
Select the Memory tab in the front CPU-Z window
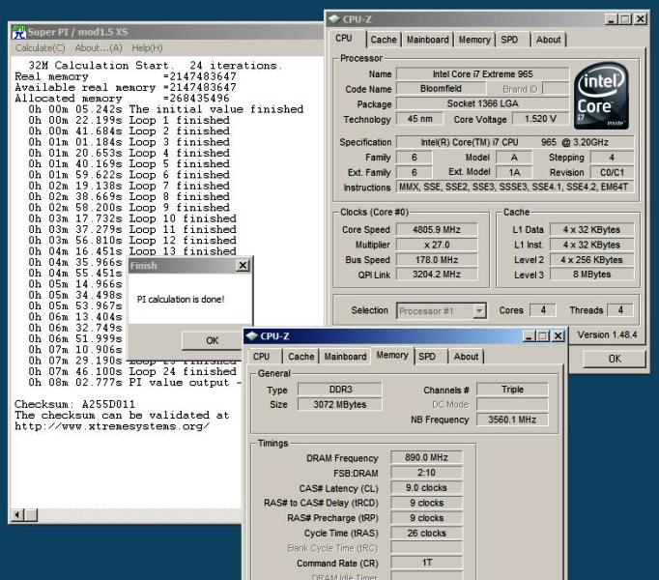click(392, 356)
